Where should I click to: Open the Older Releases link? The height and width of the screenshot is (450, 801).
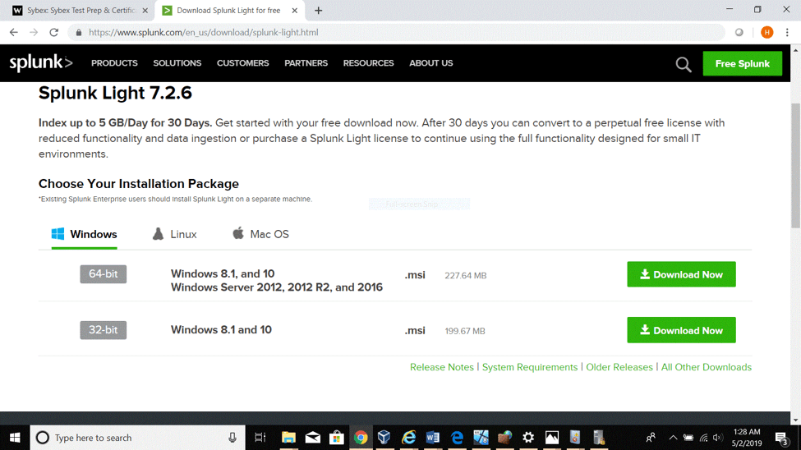[619, 367]
